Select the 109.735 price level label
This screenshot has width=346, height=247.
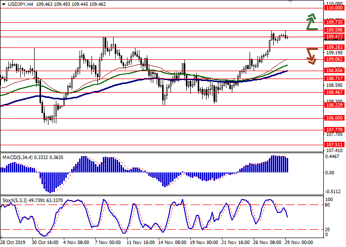pos(334,22)
